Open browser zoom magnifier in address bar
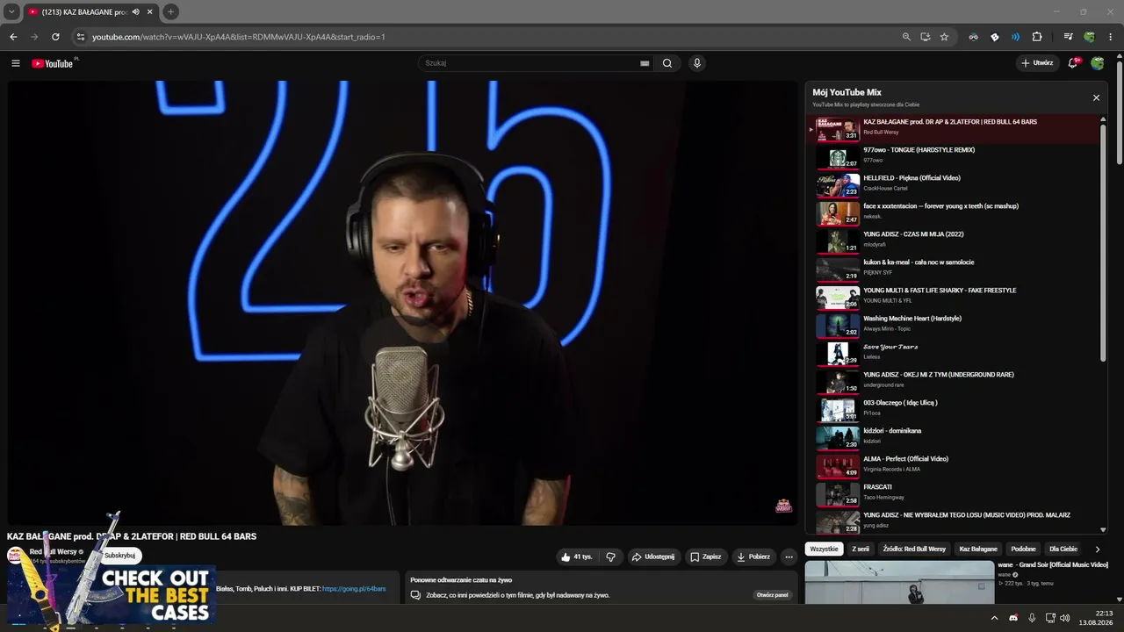The image size is (1124, 632). pyautogui.click(x=906, y=37)
